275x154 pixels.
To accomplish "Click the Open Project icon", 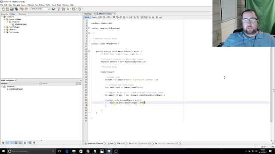I will click(12, 9).
